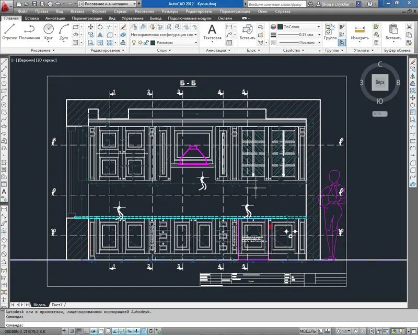Expand the Свойства panel
Image resolution: width=418 pixels, height=335 pixels.
pos(293,50)
